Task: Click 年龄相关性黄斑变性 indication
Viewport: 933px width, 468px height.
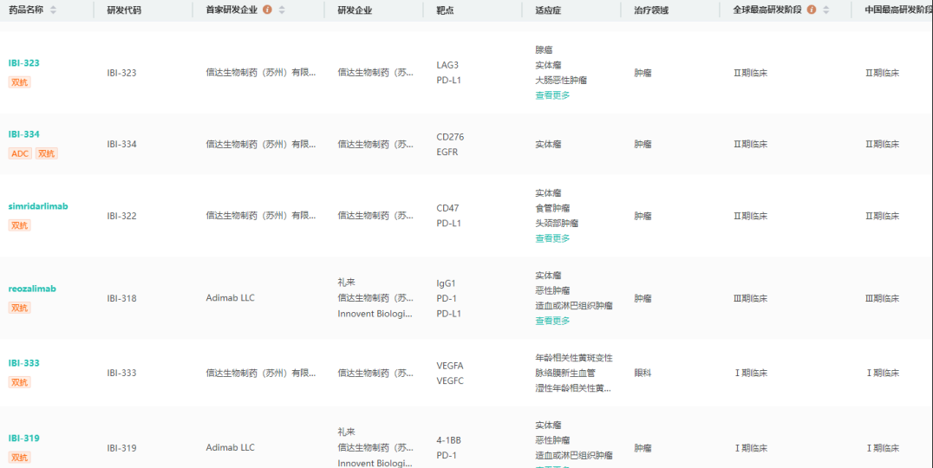Action: 574,358
